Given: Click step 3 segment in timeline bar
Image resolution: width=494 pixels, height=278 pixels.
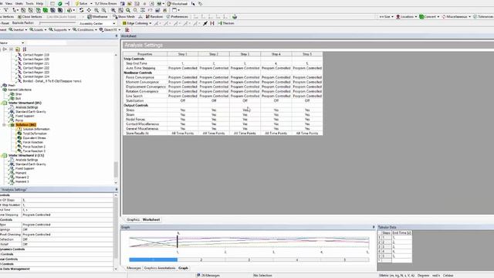Looking at the screenshot, I should (249, 259).
